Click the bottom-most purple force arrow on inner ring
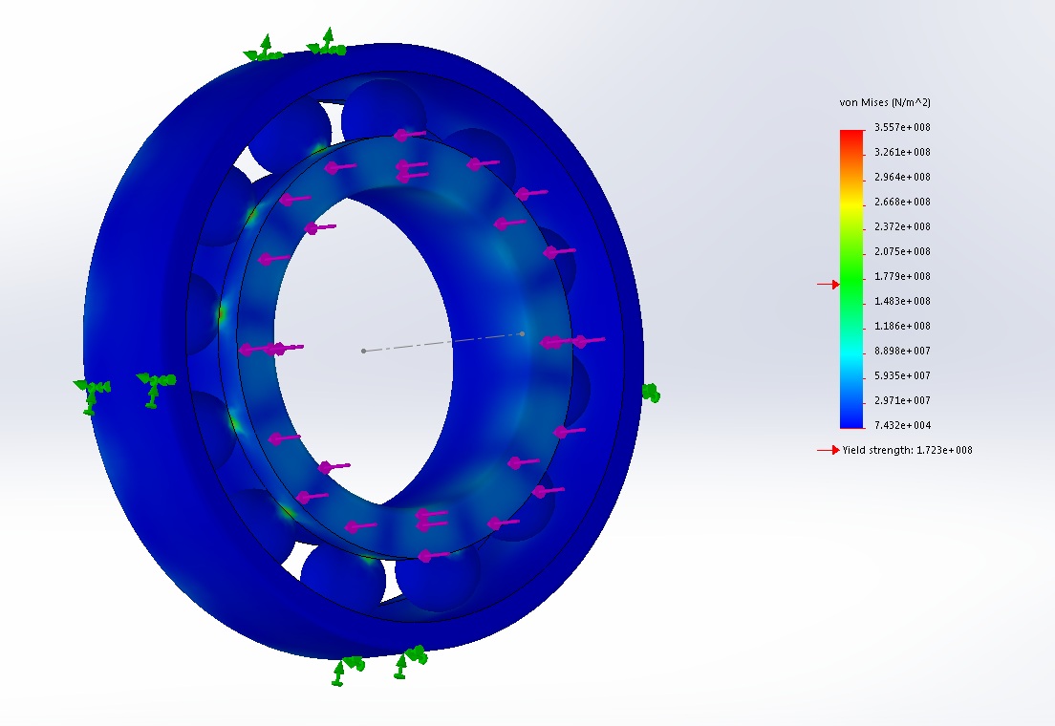1055x726 pixels. point(432,555)
